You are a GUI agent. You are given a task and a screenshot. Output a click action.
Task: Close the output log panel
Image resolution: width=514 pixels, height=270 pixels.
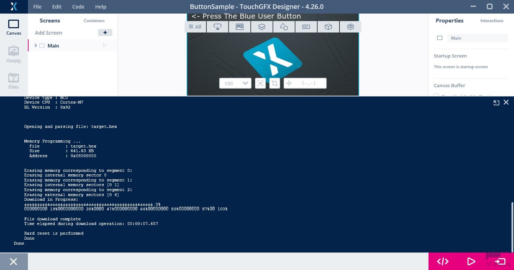(506, 102)
